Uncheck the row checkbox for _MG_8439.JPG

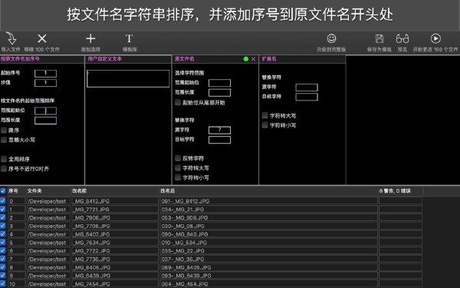click(x=3, y=276)
